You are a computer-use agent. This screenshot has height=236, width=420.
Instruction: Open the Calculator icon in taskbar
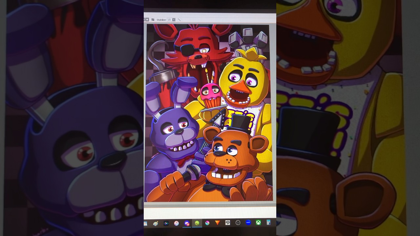268,222
